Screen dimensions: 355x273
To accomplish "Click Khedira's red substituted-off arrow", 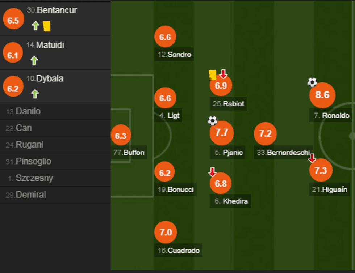I will [x=213, y=172].
